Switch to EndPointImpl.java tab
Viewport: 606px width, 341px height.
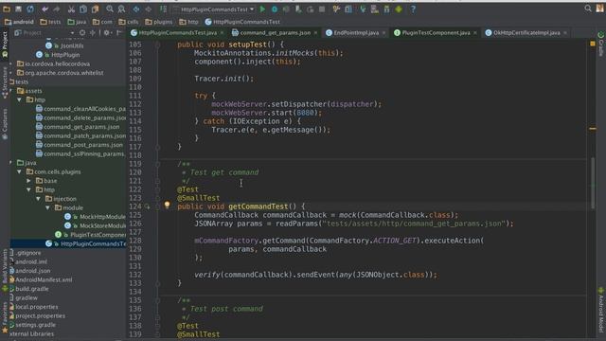356,33
